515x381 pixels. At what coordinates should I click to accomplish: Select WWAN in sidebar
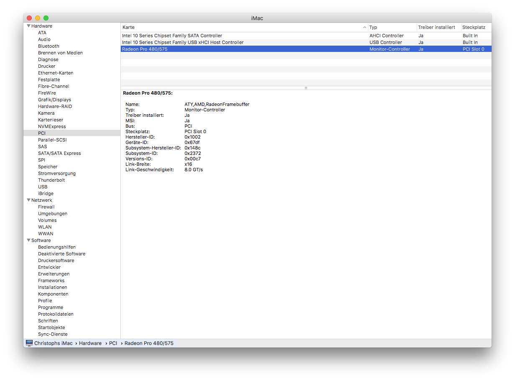point(46,234)
